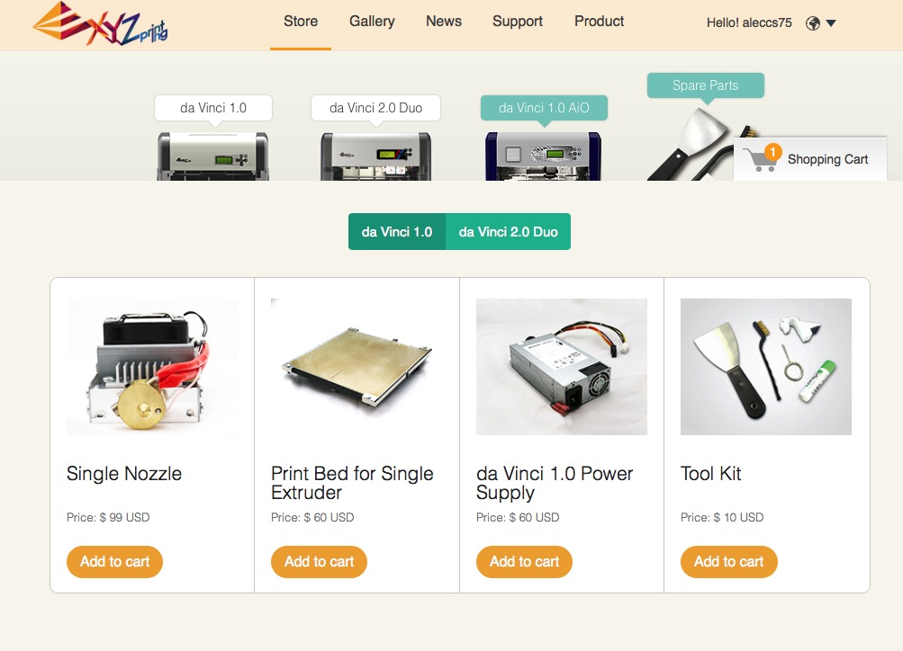The image size is (903, 651).
Task: Open the globe language icon
Action: pyautogui.click(x=813, y=23)
